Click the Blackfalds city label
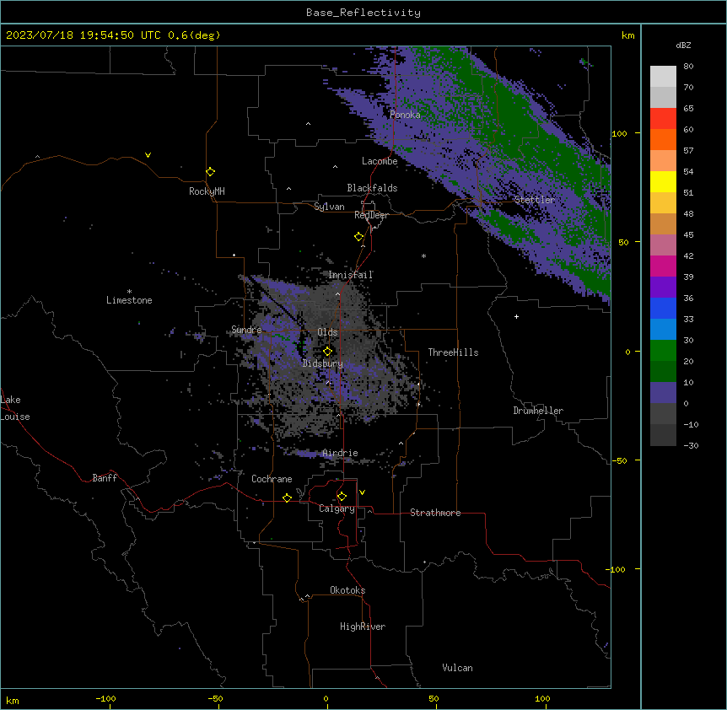This screenshot has width=727, height=710. 372,188
